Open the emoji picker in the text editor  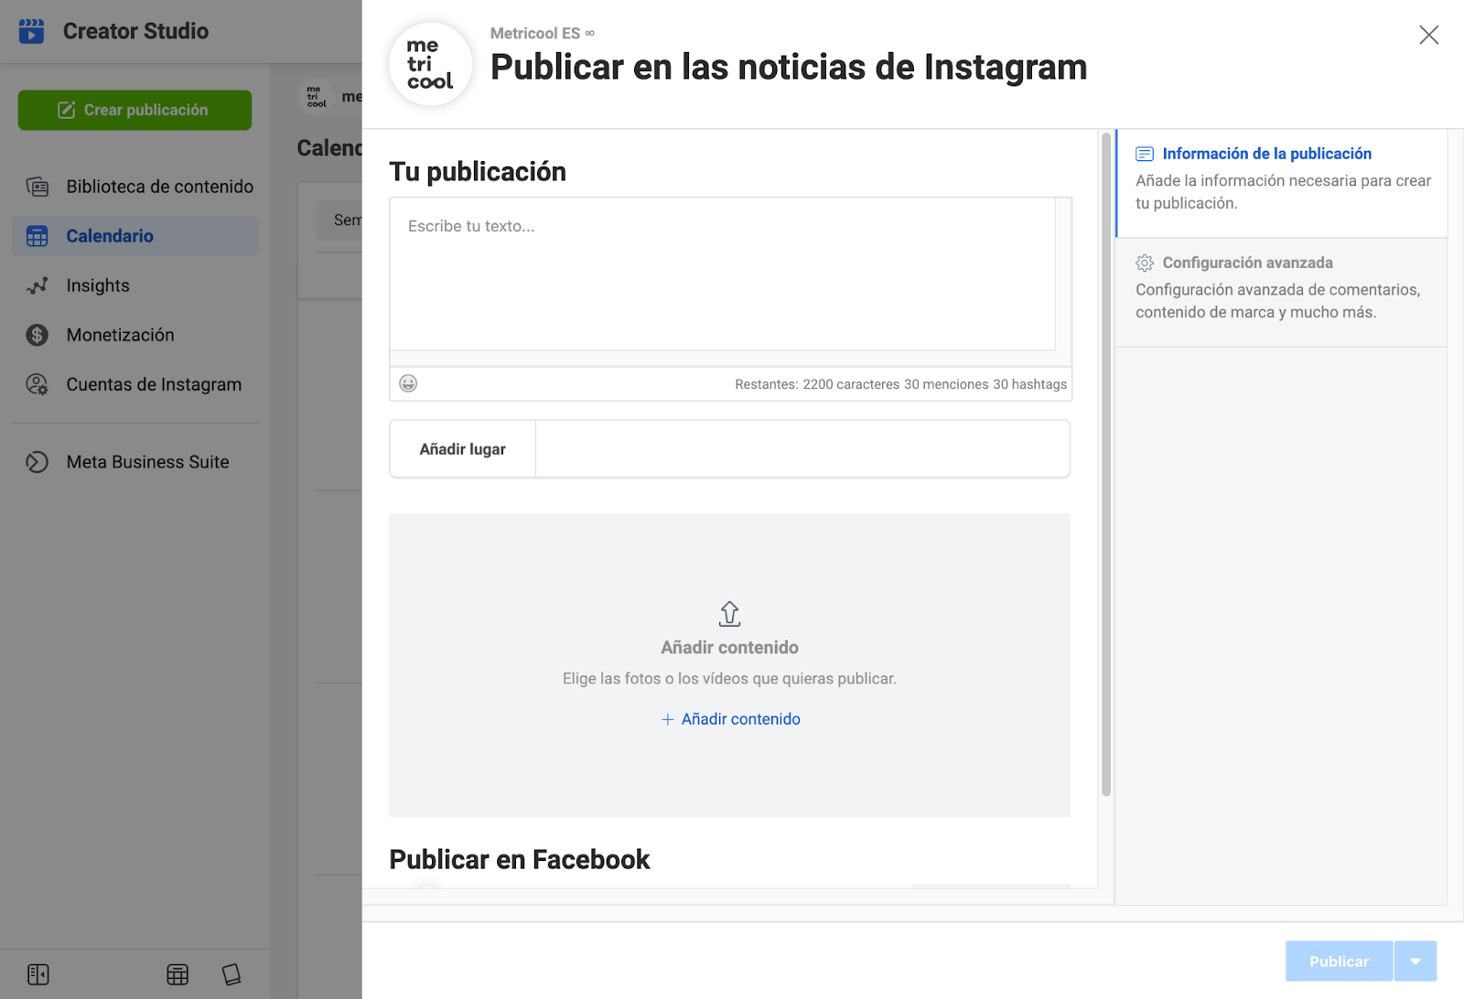[408, 383]
